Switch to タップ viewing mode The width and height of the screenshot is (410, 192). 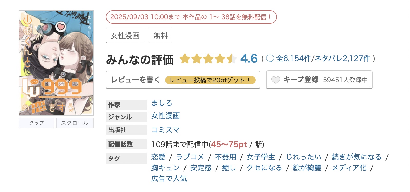coord(36,123)
